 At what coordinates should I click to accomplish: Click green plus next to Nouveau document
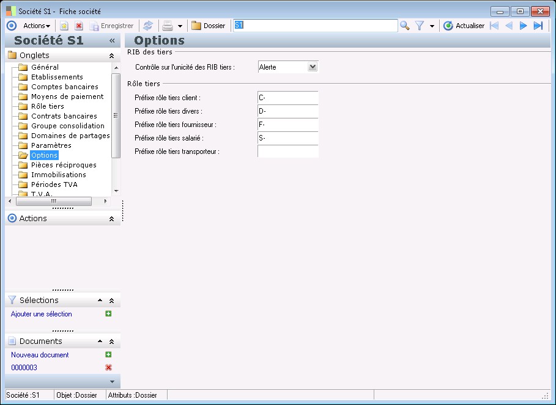[x=108, y=354]
